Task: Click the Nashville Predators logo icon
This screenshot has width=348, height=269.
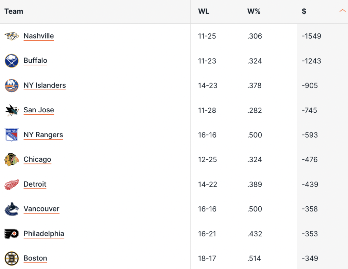Action: [x=12, y=36]
